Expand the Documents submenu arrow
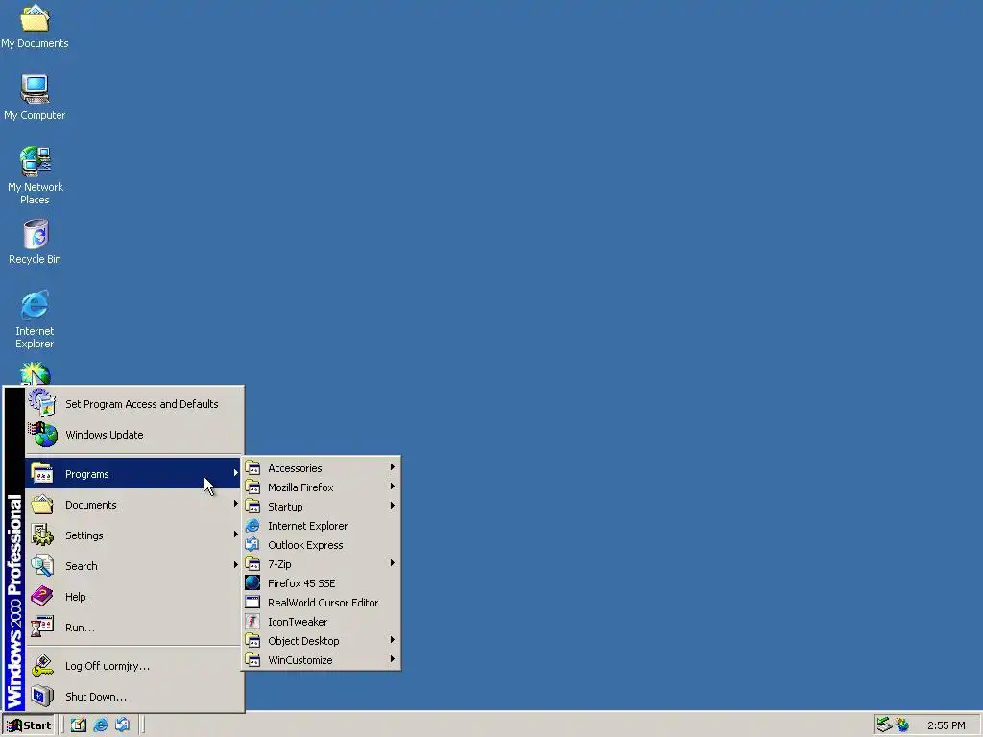Image resolution: width=983 pixels, height=737 pixels. 236,503
